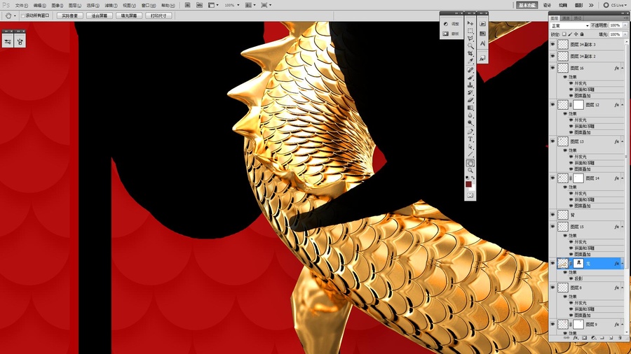Select the Zoom tool in the toolbox
This screenshot has width=631, height=354.
(x=470, y=171)
